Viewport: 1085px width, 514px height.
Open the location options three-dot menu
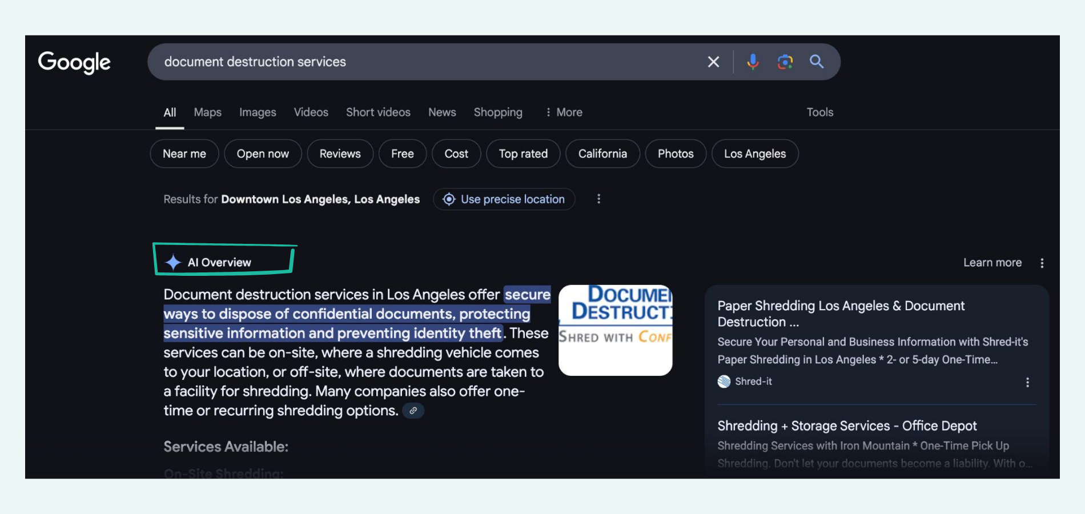598,199
